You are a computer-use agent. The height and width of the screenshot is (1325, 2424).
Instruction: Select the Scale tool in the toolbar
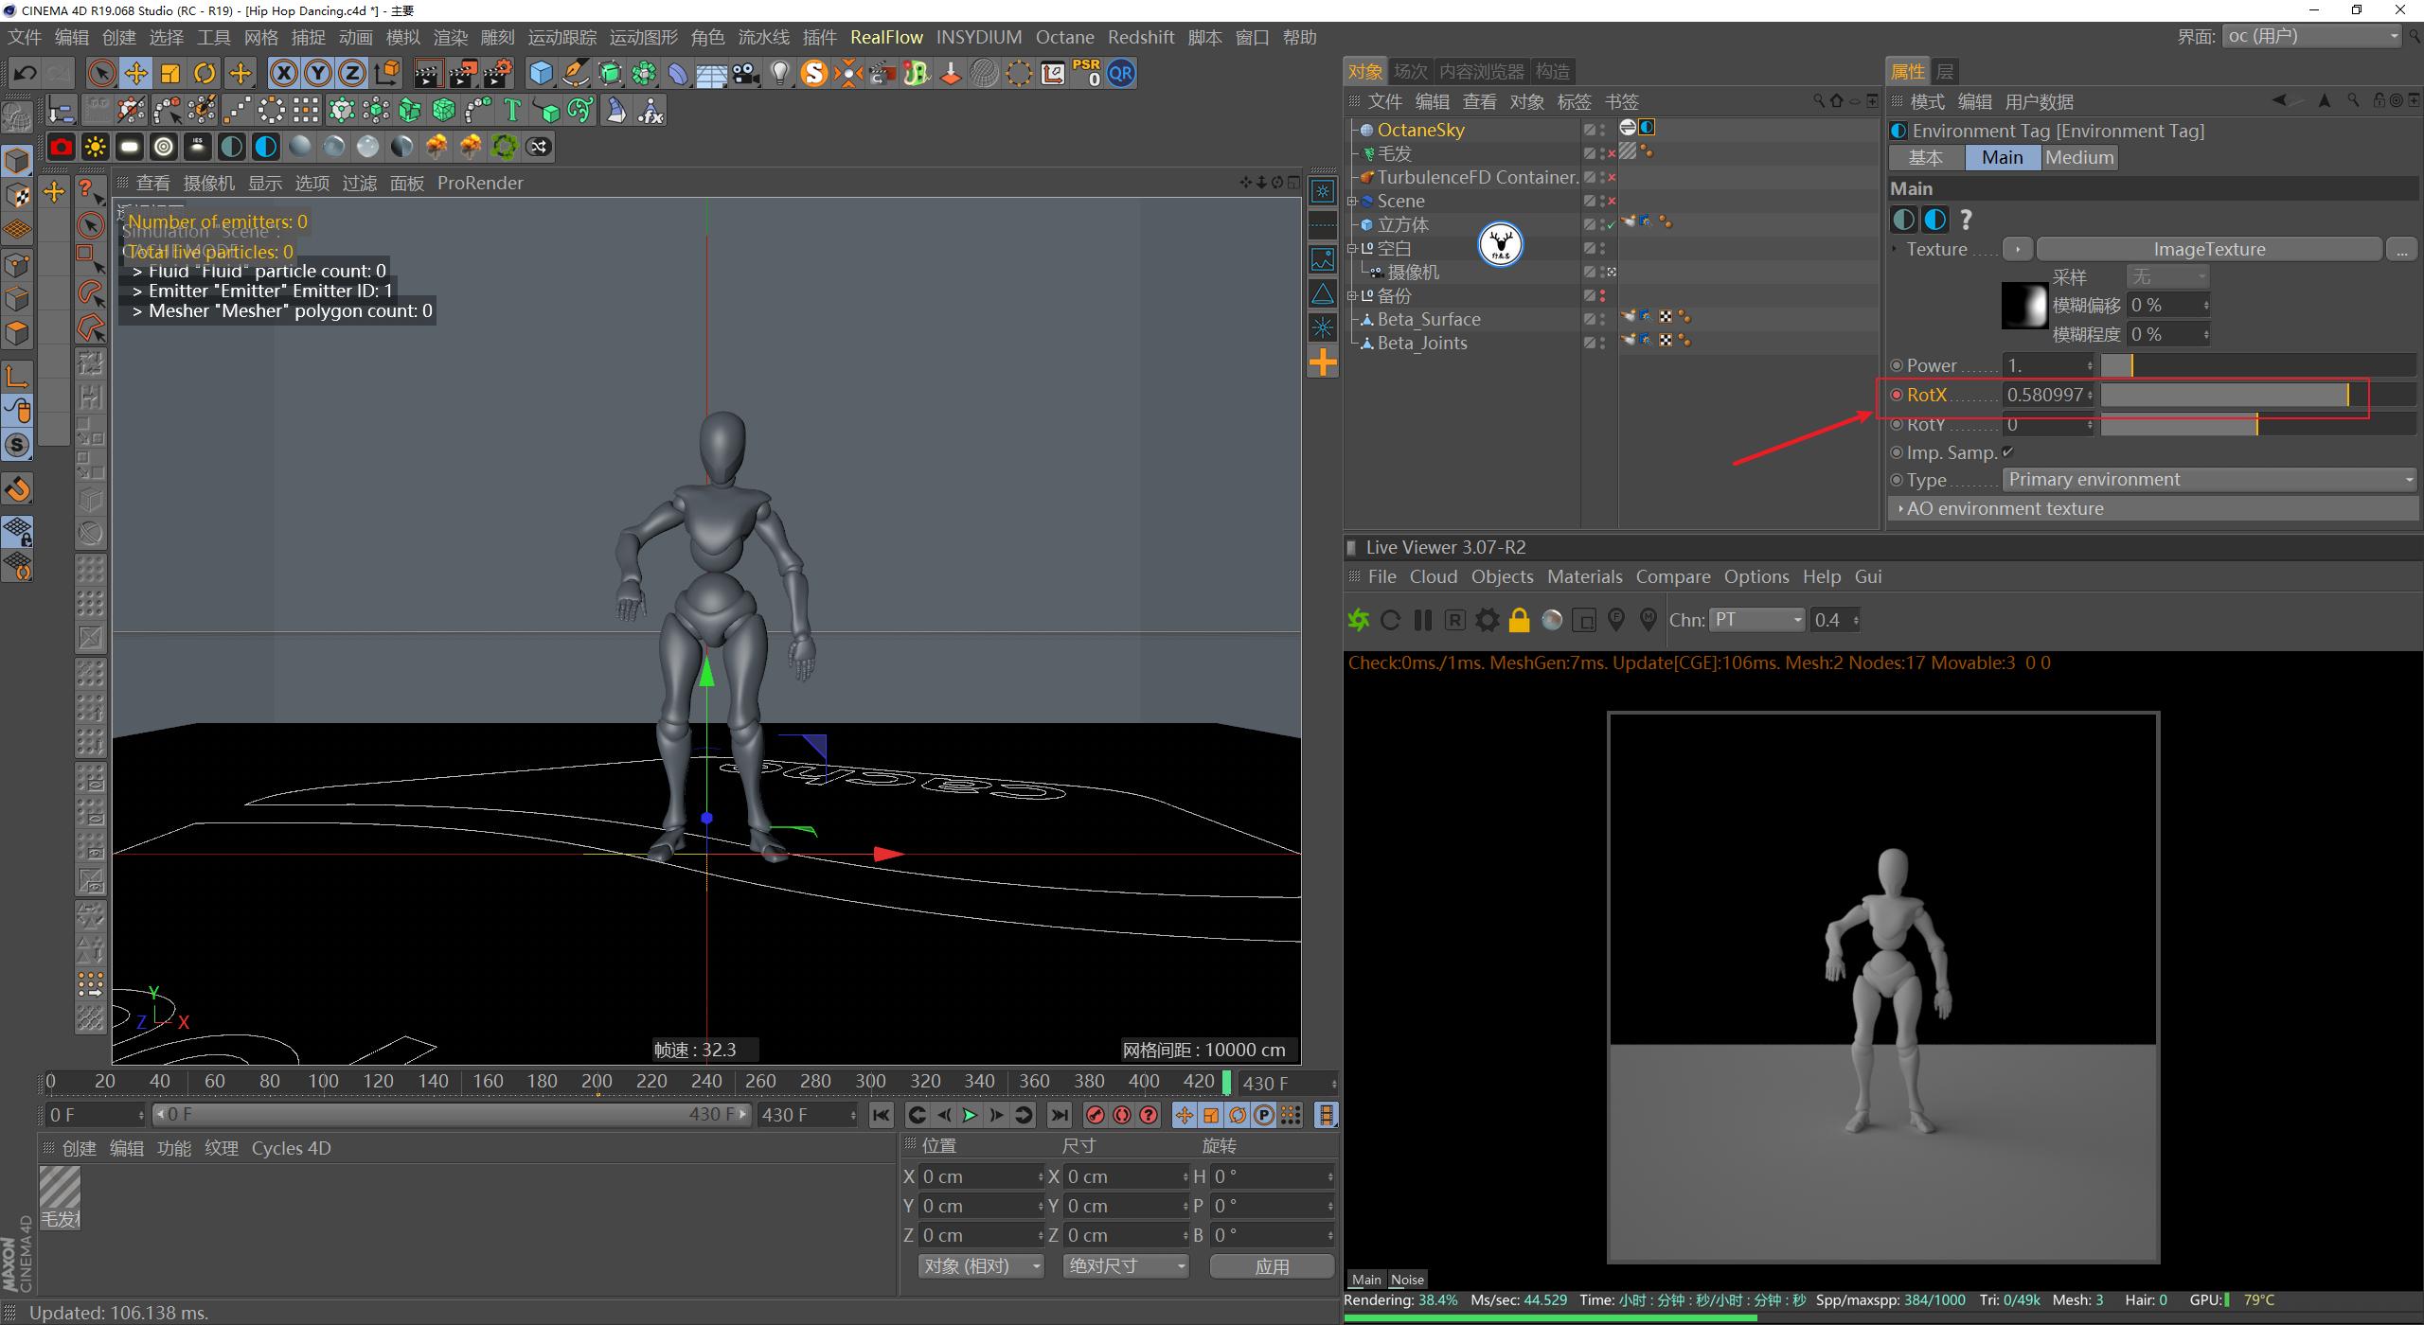pos(170,73)
